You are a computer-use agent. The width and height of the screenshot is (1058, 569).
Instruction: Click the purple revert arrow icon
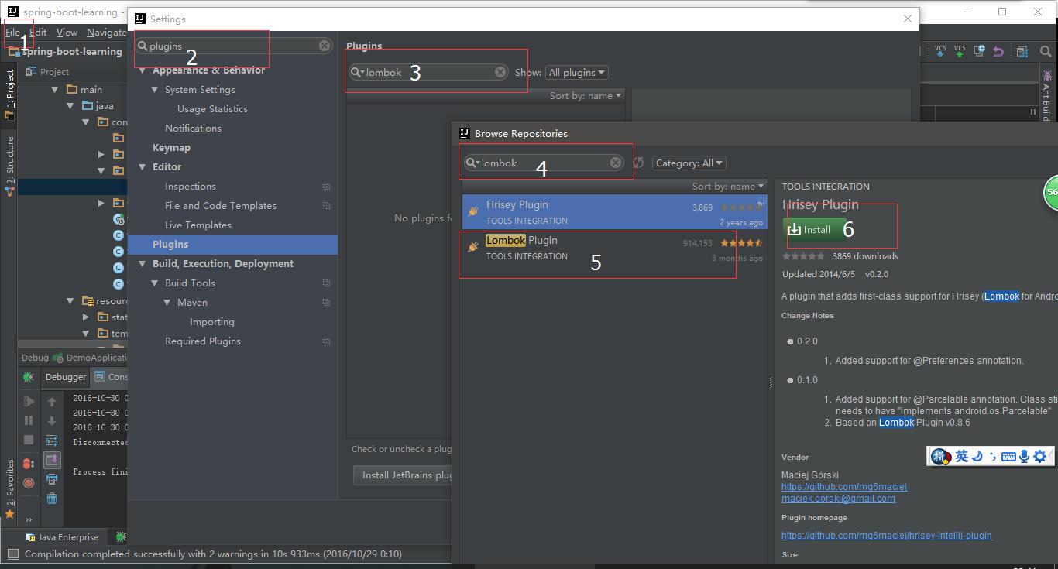[998, 51]
